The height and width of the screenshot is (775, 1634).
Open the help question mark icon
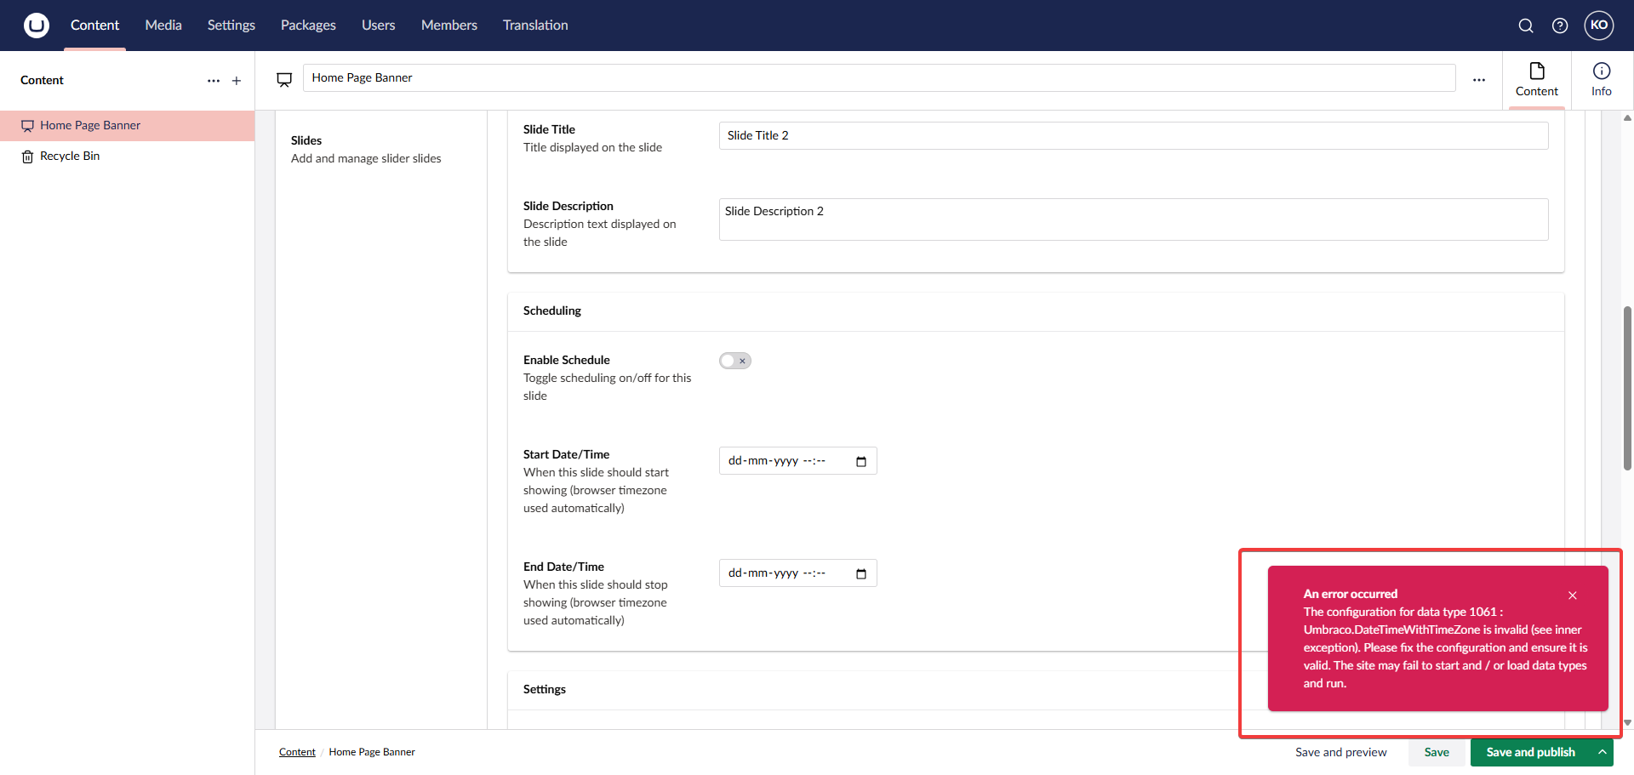pyautogui.click(x=1560, y=26)
